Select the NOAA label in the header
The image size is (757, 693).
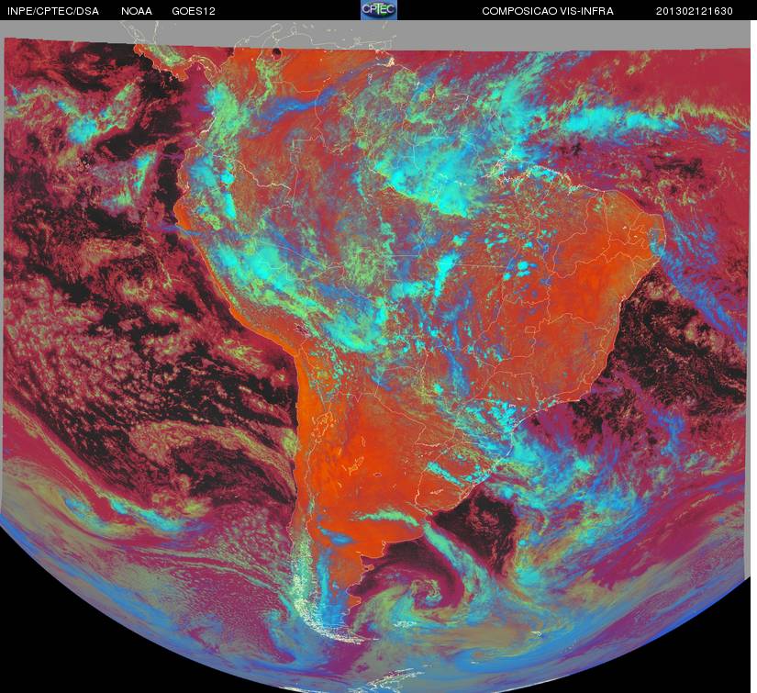point(137,11)
